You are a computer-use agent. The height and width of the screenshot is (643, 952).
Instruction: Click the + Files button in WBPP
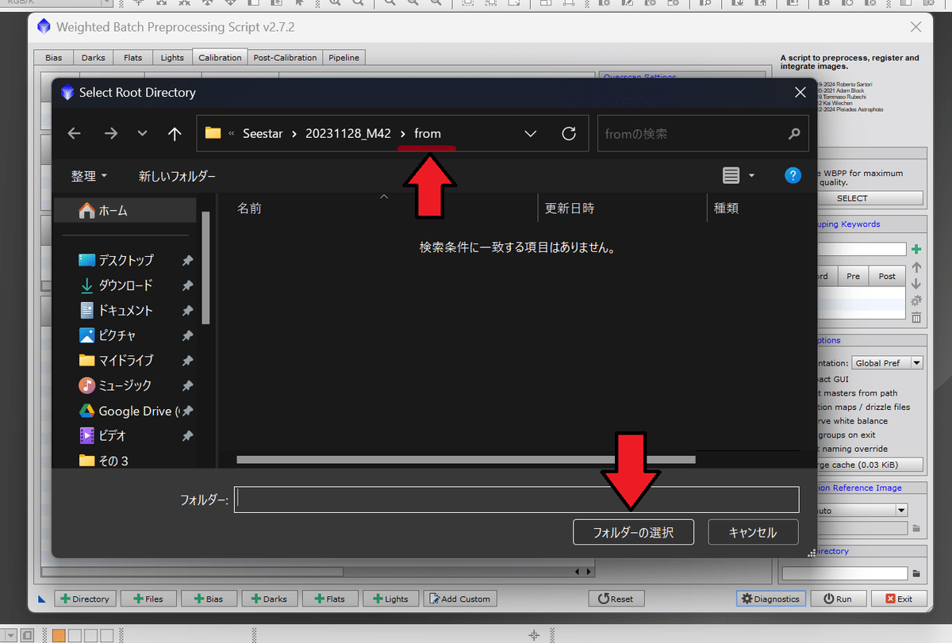click(x=148, y=599)
